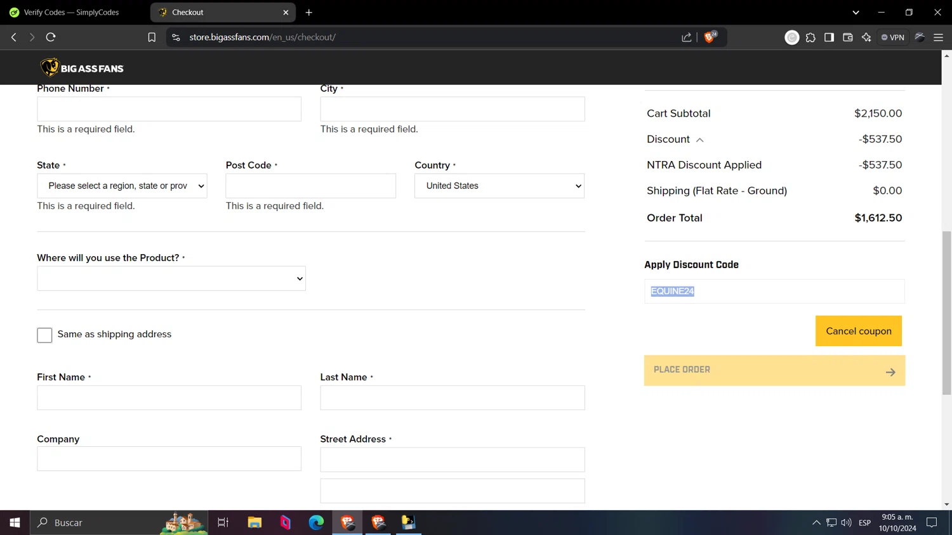Screen dimensions: 952x535
Task: Open network status tray icon
Action: [831, 523]
